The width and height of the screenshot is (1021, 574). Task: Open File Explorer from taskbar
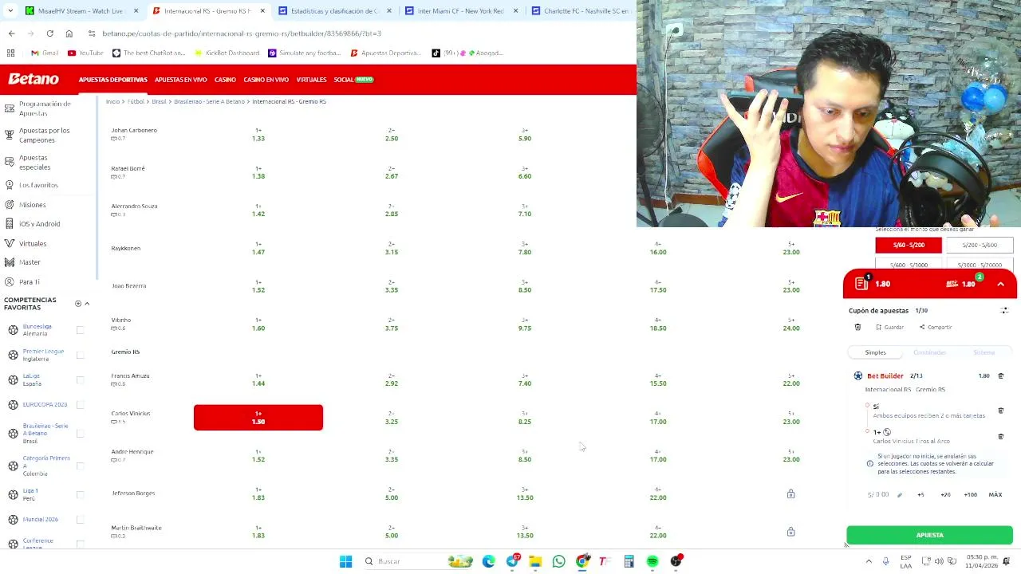[x=535, y=561]
